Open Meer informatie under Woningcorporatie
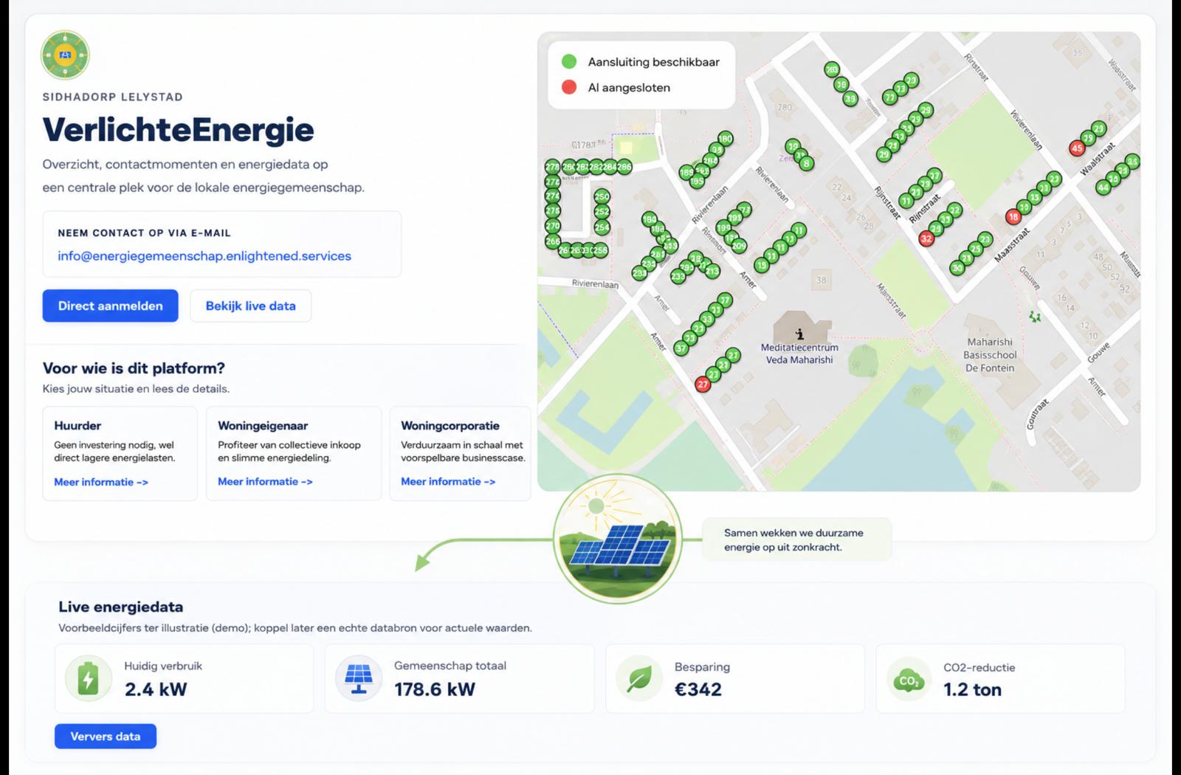The width and height of the screenshot is (1181, 775). pyautogui.click(x=448, y=481)
